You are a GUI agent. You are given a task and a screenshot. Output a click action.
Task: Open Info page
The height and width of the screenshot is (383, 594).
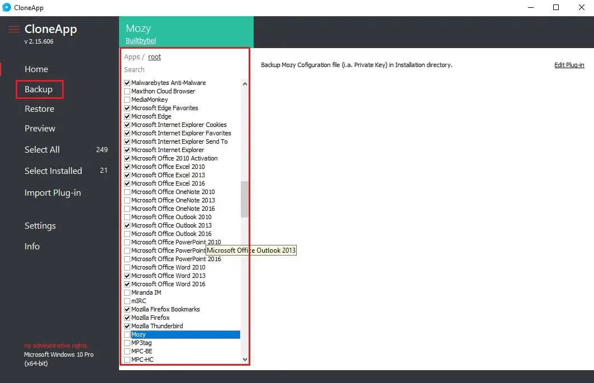point(32,246)
